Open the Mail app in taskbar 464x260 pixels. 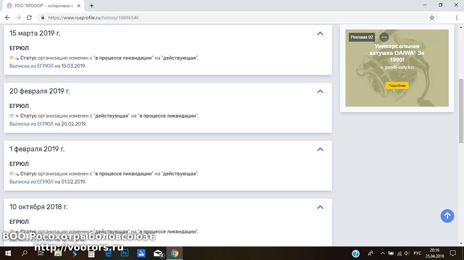click(158, 253)
